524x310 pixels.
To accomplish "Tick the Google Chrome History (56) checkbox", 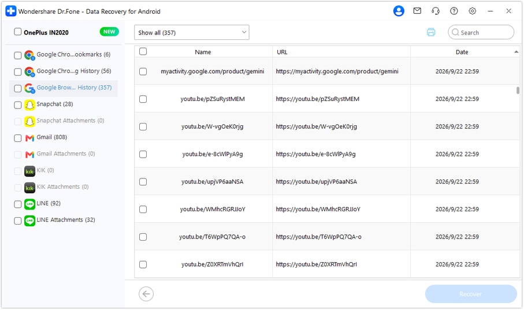I will 18,72.
